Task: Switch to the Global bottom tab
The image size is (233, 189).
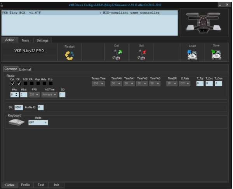Action: pos(10,185)
